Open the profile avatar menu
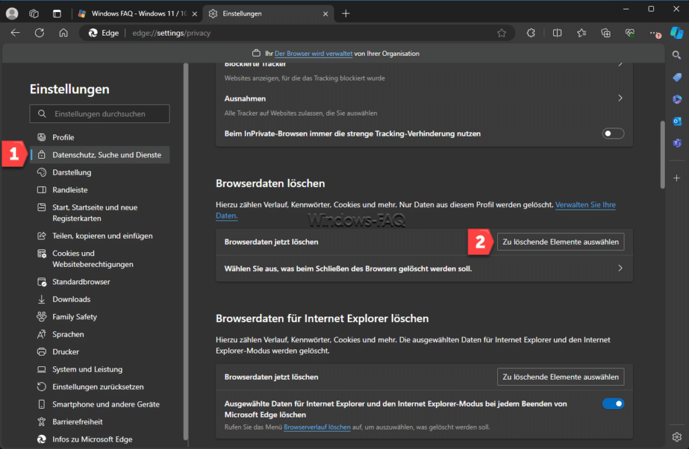The image size is (689, 449). point(12,13)
